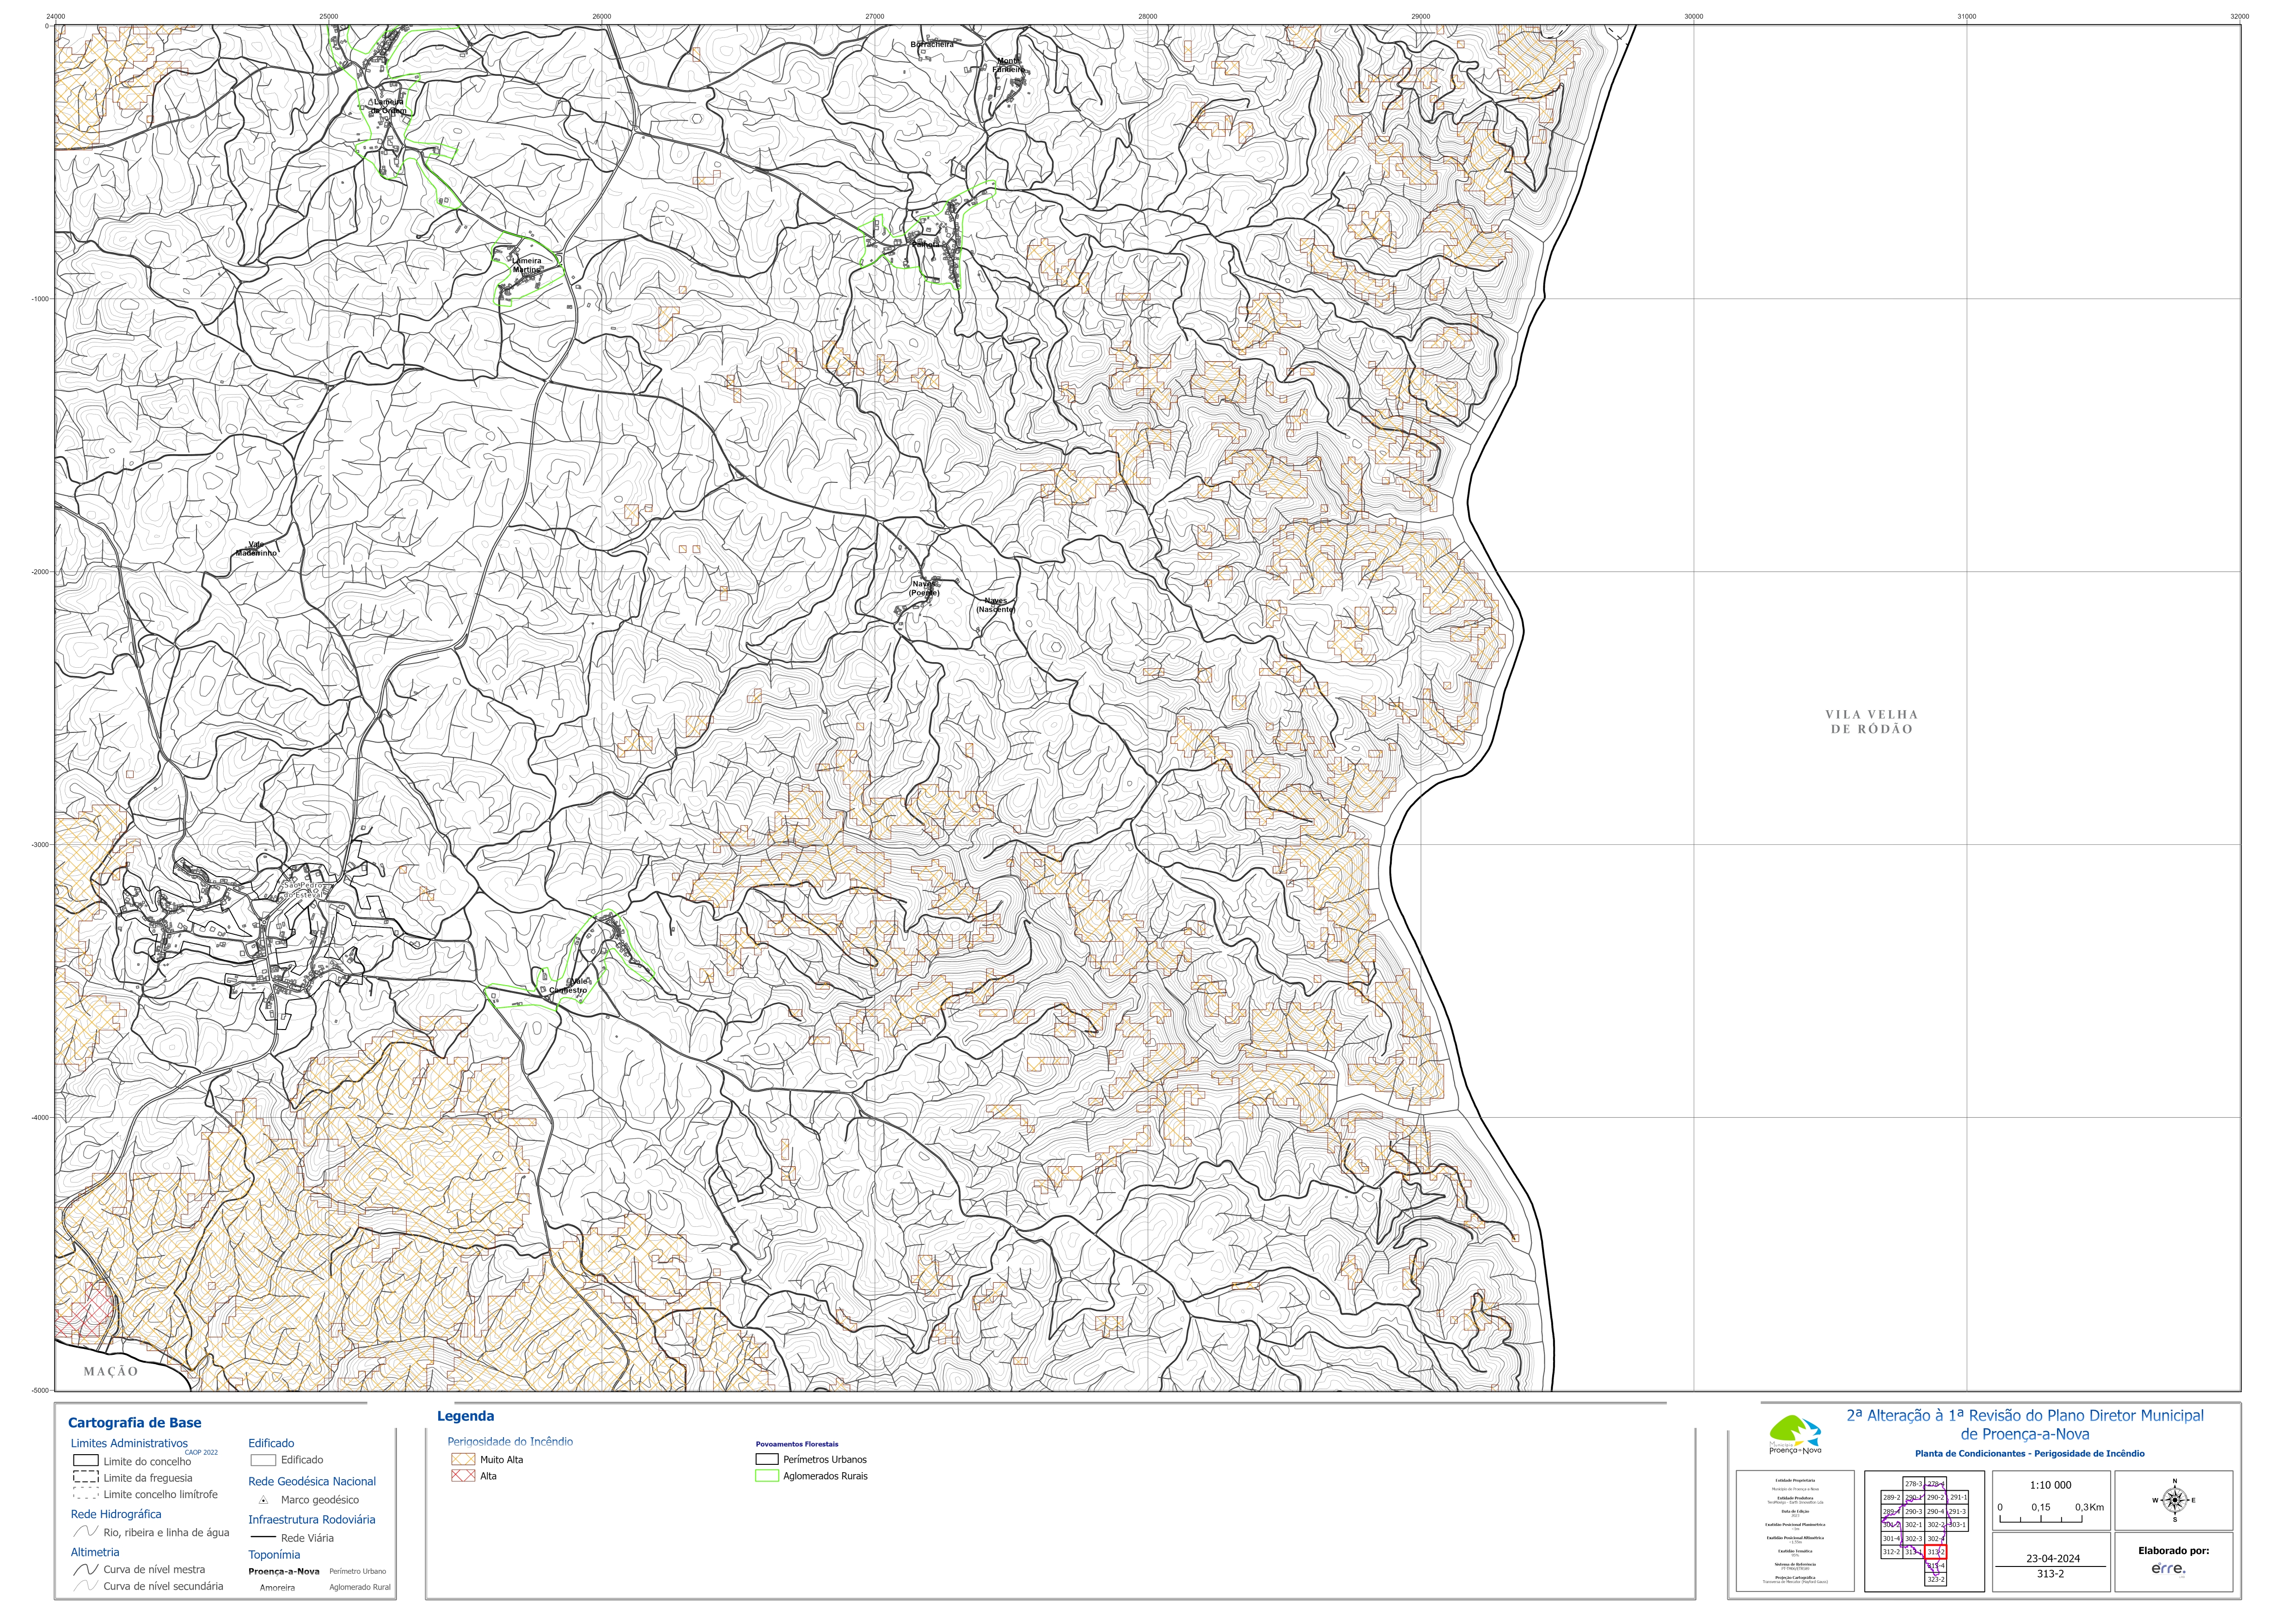Image resolution: width=2296 pixels, height=1621 pixels.
Task: Click the Limite da freguesia dashed box
Action: (x=85, y=1477)
